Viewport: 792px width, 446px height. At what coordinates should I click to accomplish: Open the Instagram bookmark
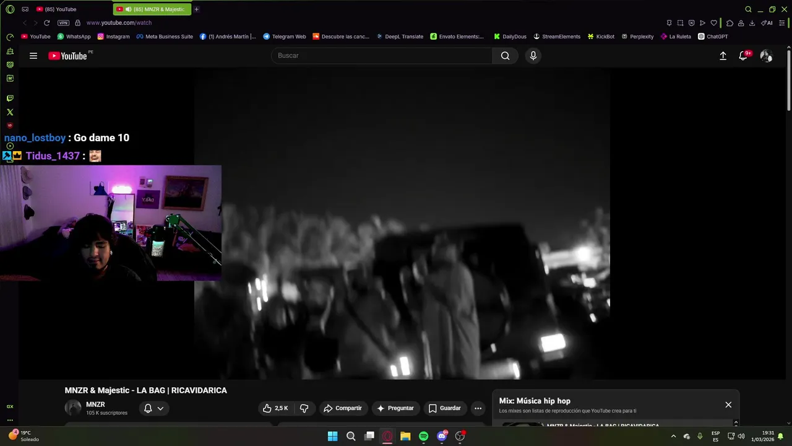click(x=113, y=37)
